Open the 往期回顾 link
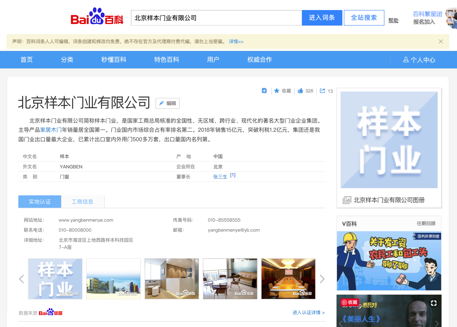 click(426, 223)
